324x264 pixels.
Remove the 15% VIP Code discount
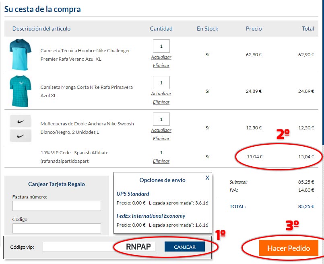click(161, 161)
